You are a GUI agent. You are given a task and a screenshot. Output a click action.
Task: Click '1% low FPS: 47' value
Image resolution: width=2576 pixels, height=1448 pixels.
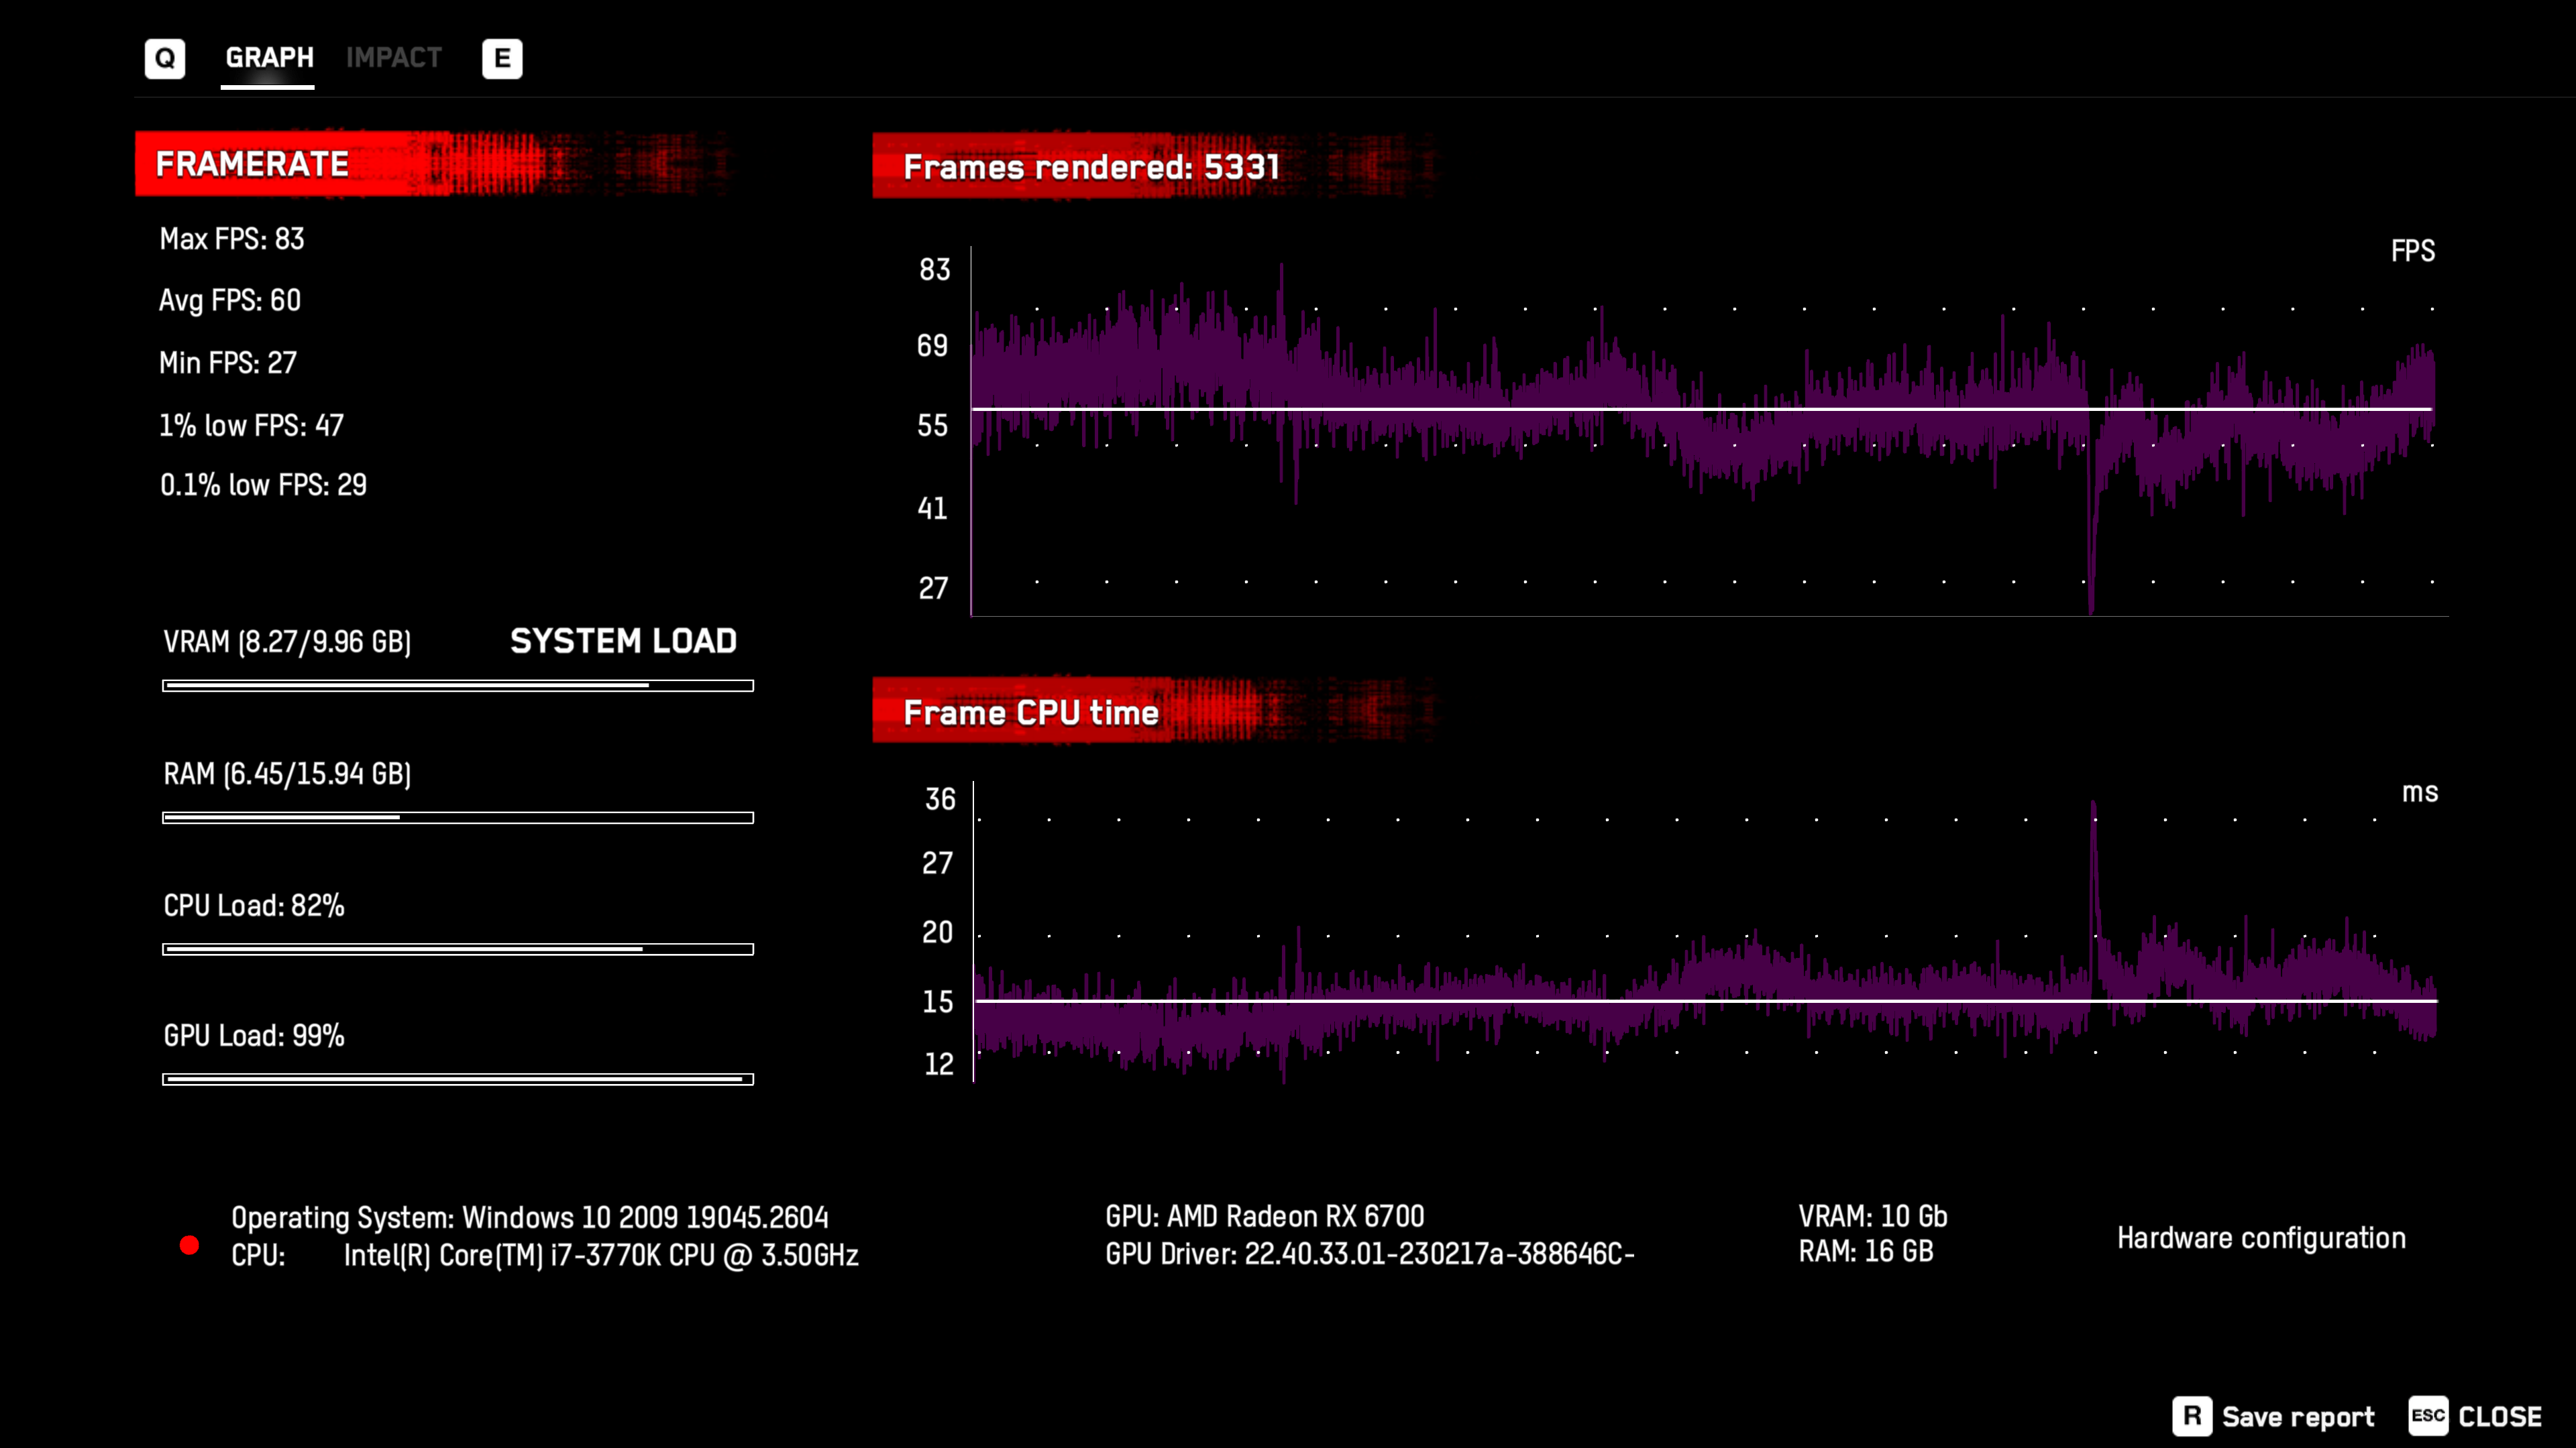pyautogui.click(x=251, y=426)
